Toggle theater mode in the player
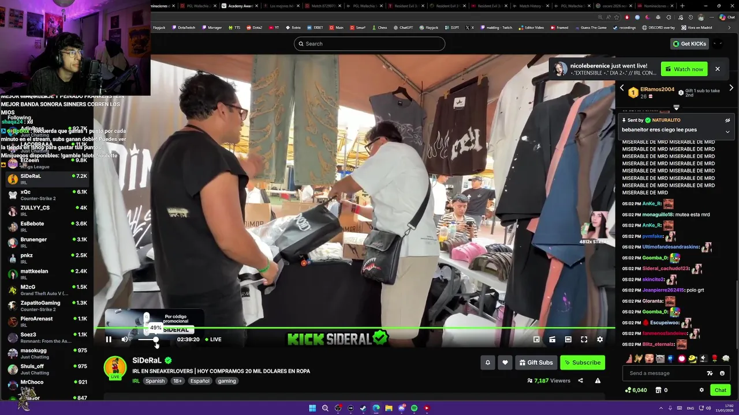 coord(568,339)
